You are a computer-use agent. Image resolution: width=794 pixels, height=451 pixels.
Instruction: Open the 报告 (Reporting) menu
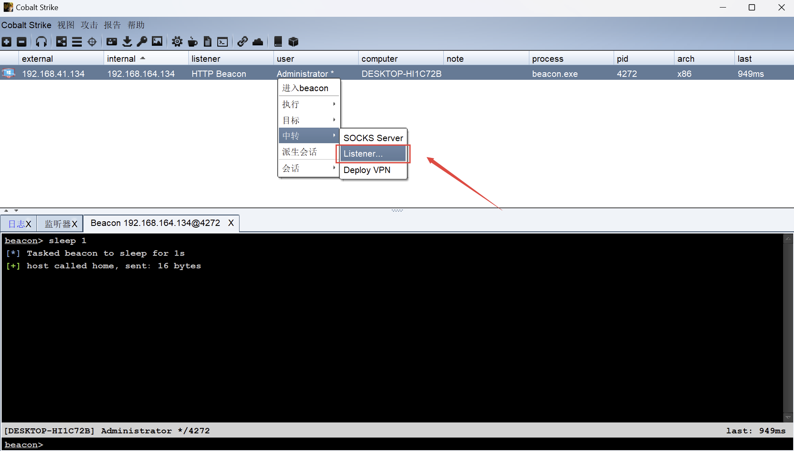tap(112, 25)
